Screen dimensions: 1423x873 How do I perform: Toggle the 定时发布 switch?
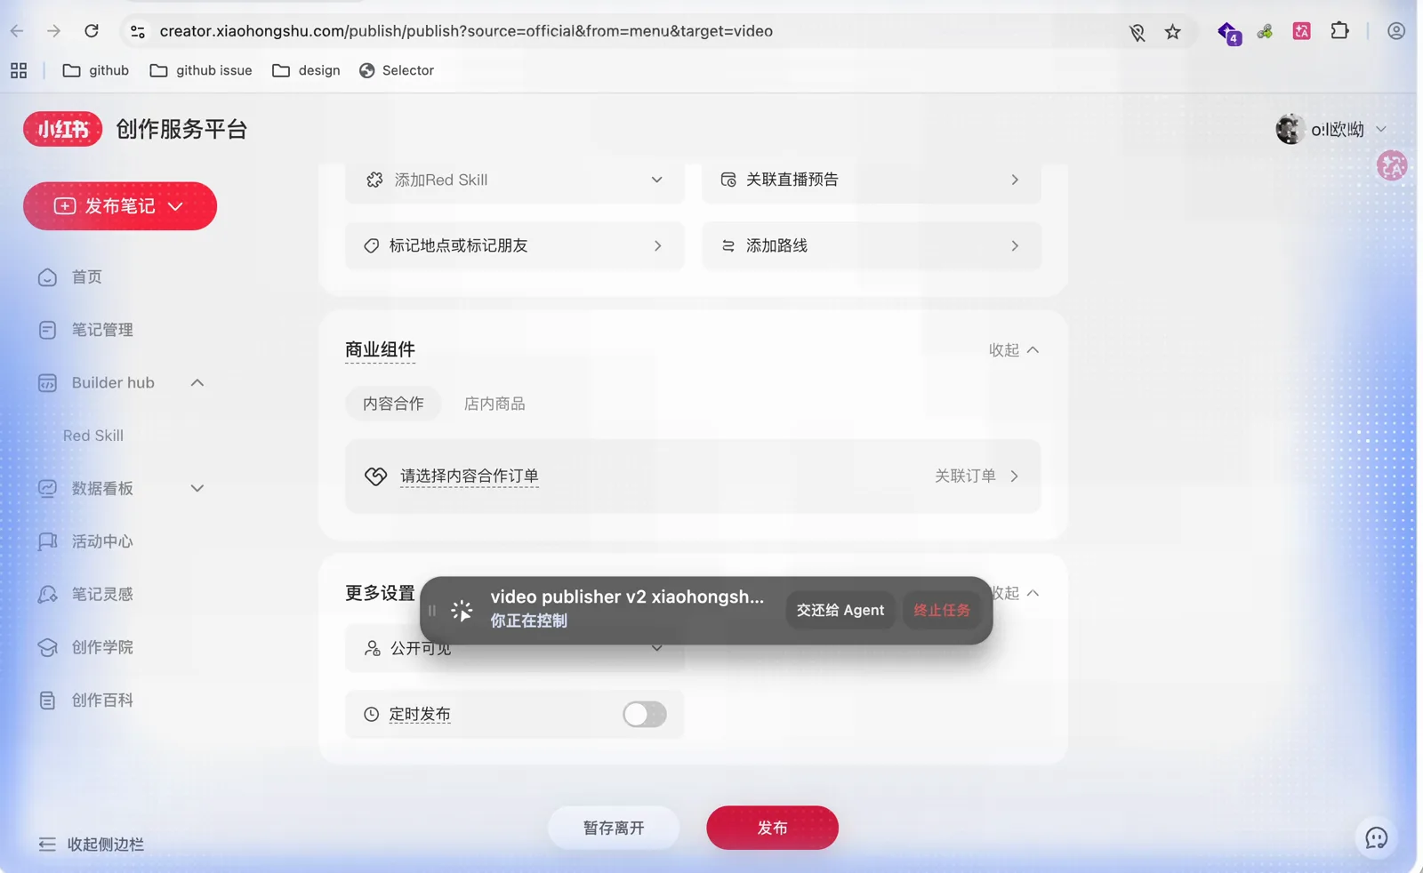[645, 715]
